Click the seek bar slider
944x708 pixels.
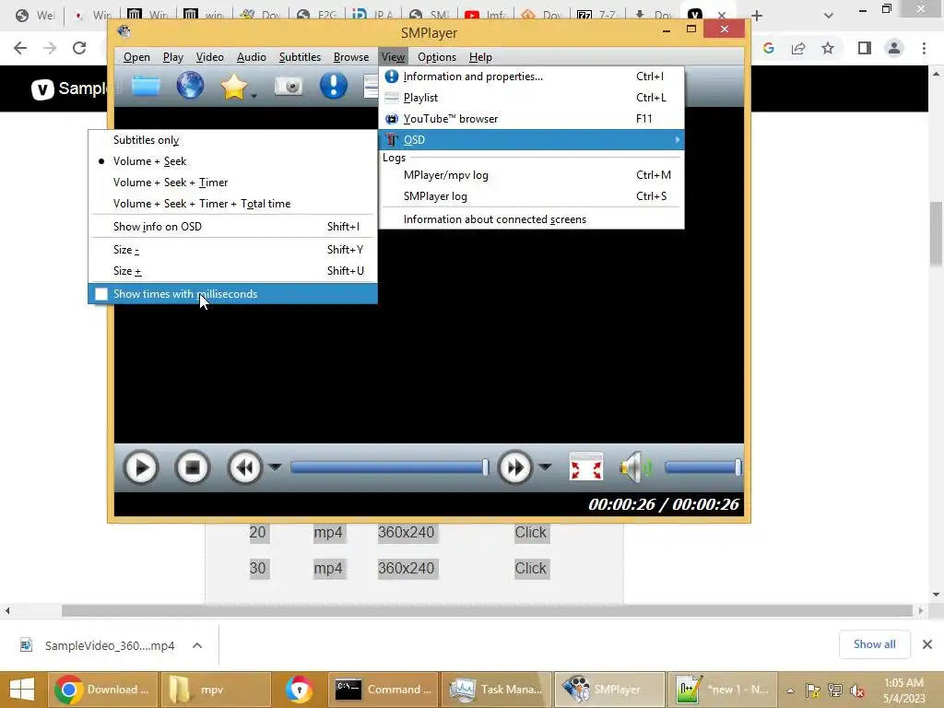point(390,467)
